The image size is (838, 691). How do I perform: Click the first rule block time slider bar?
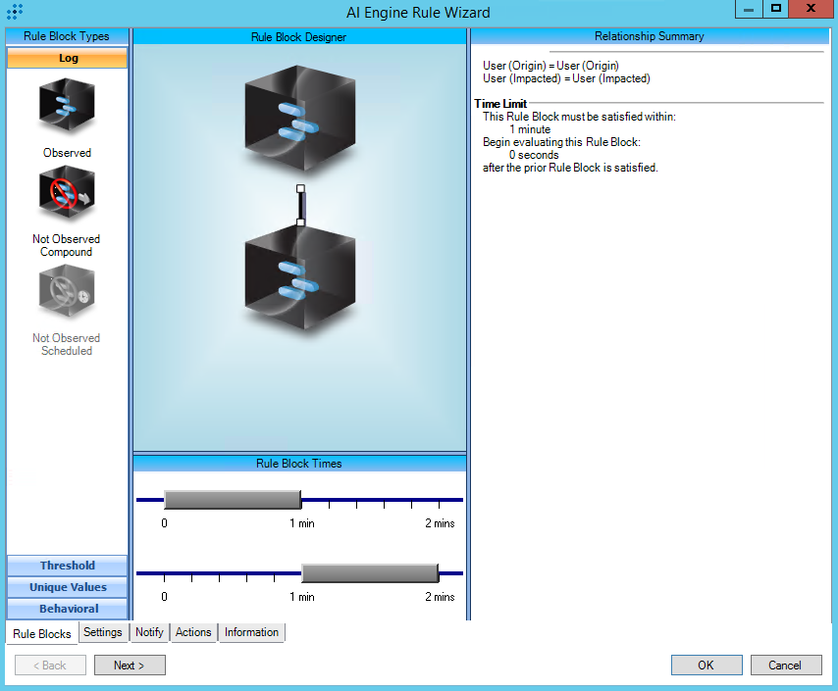232,500
